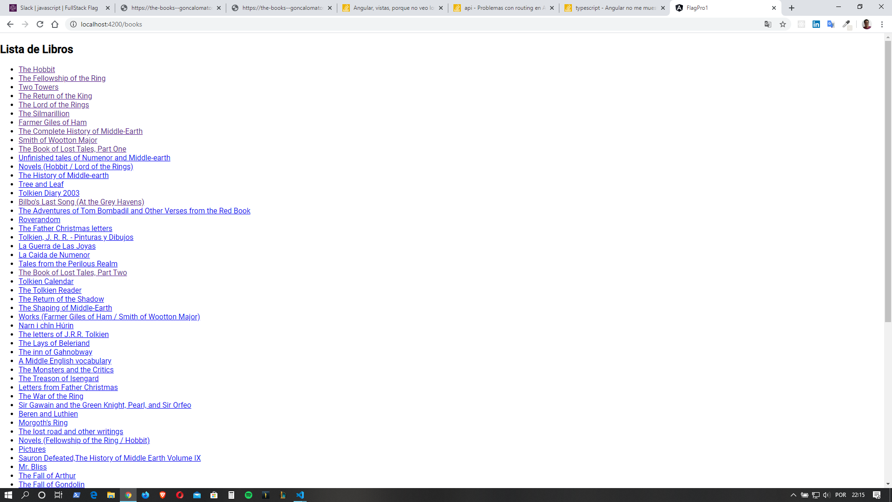Open The Fall of Arthur link
Viewport: 892px width, 502px height.
pyautogui.click(x=47, y=476)
